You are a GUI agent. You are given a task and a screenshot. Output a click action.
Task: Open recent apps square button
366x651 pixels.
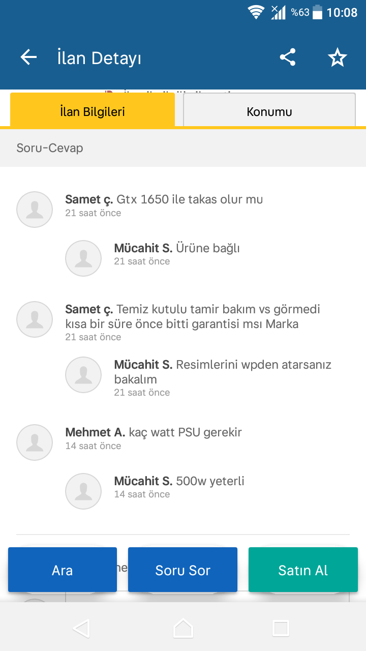coord(281,628)
